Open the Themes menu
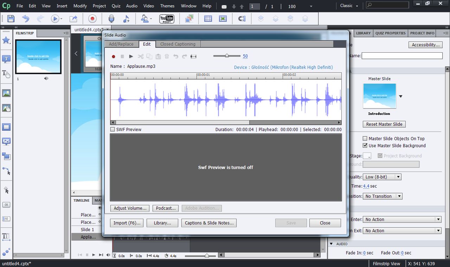The height and width of the screenshot is (267, 450). pos(167,6)
